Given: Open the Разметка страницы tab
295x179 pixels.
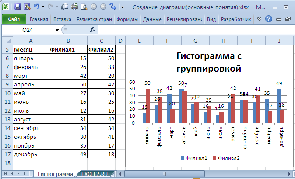Looking at the screenshot, I should (94, 19).
